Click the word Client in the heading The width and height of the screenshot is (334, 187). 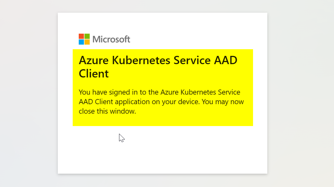[x=94, y=74]
